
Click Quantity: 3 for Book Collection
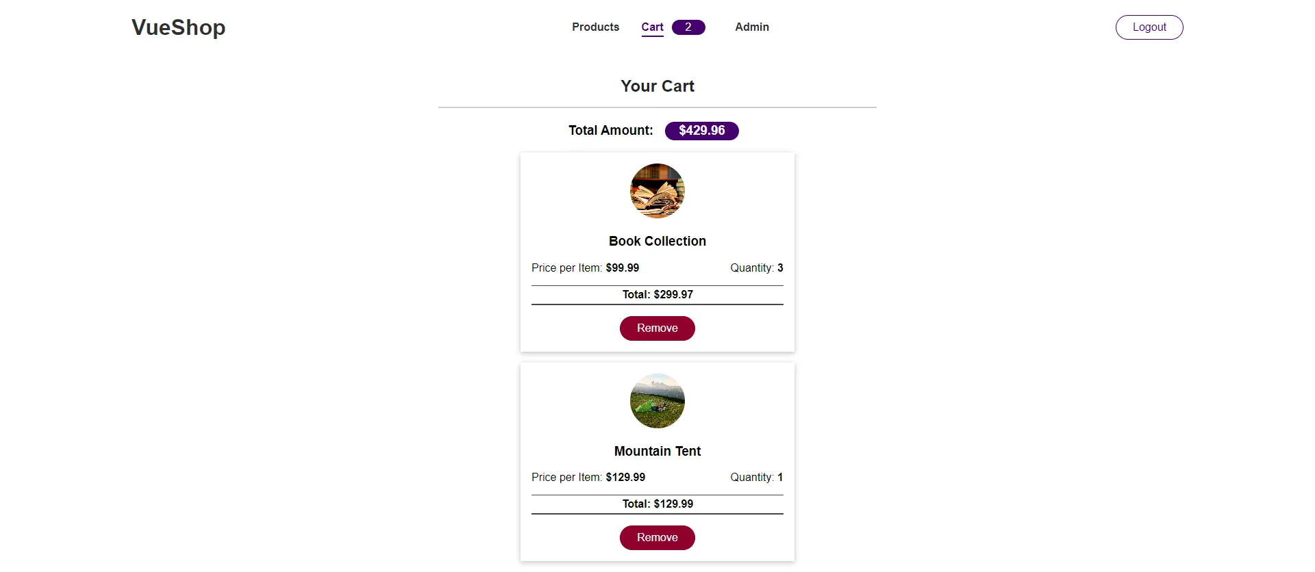756,268
